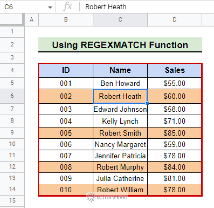Open the Name Box dropdown arrow
214x208 pixels.
tap(50, 7)
